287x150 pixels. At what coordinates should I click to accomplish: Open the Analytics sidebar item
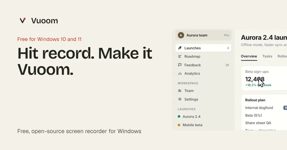coord(203,74)
